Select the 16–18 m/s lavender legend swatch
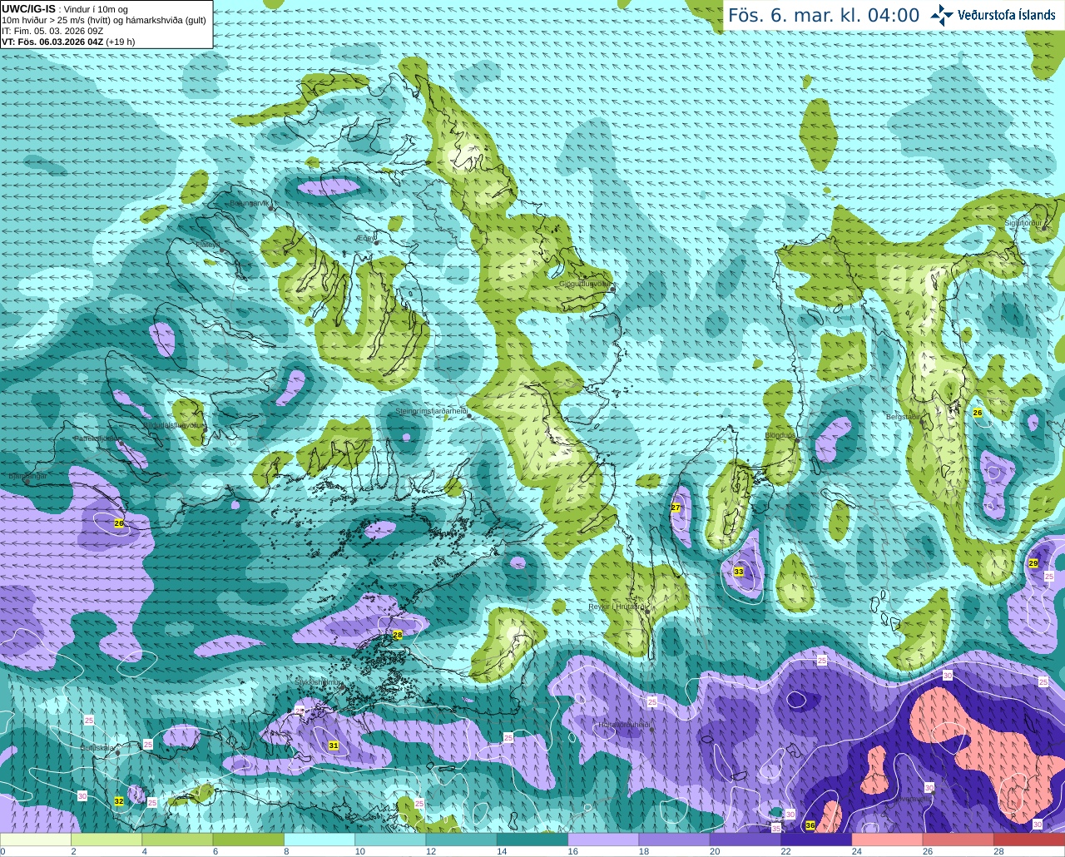The height and width of the screenshot is (857, 1065). [603, 840]
